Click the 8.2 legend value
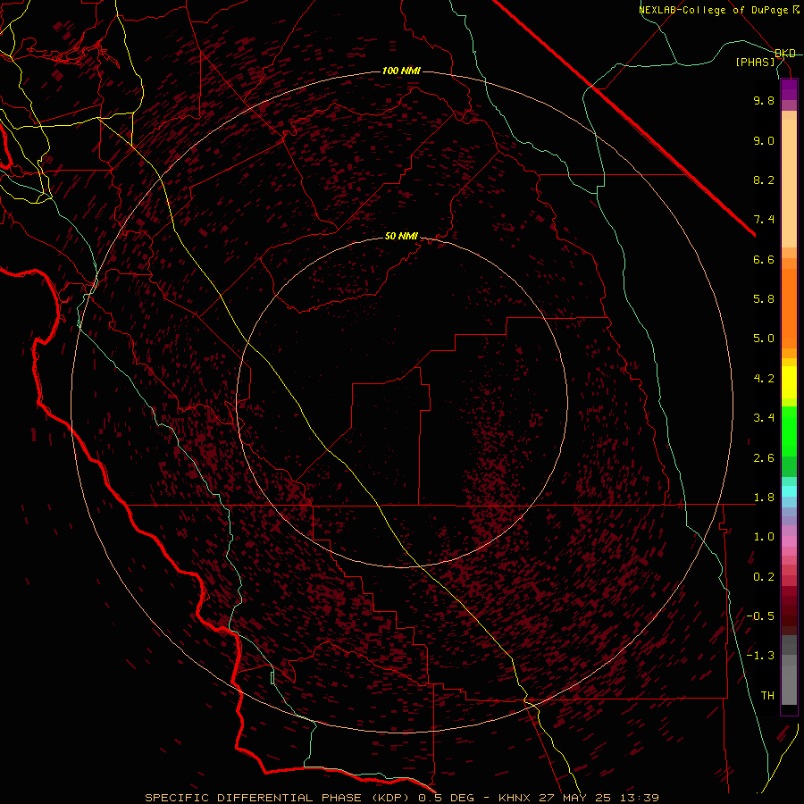 click(x=764, y=180)
